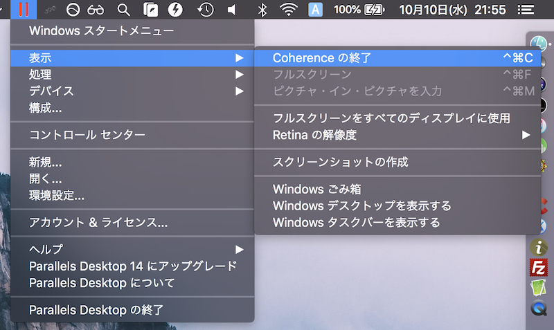
Task: Click the volume speaker icon
Action: point(231,10)
